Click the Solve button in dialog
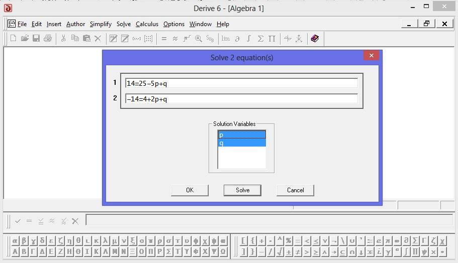Screen dimensions: 458x263 [x=242, y=190]
